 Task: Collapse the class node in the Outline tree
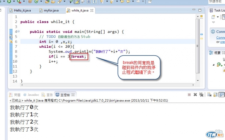coord(213,65)
